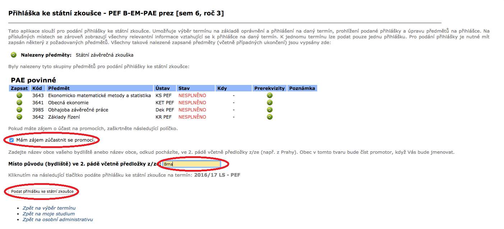Click Zapsat check icon for Obecná ekonomie
Viewport: 504px width, 229px height.
(19, 103)
